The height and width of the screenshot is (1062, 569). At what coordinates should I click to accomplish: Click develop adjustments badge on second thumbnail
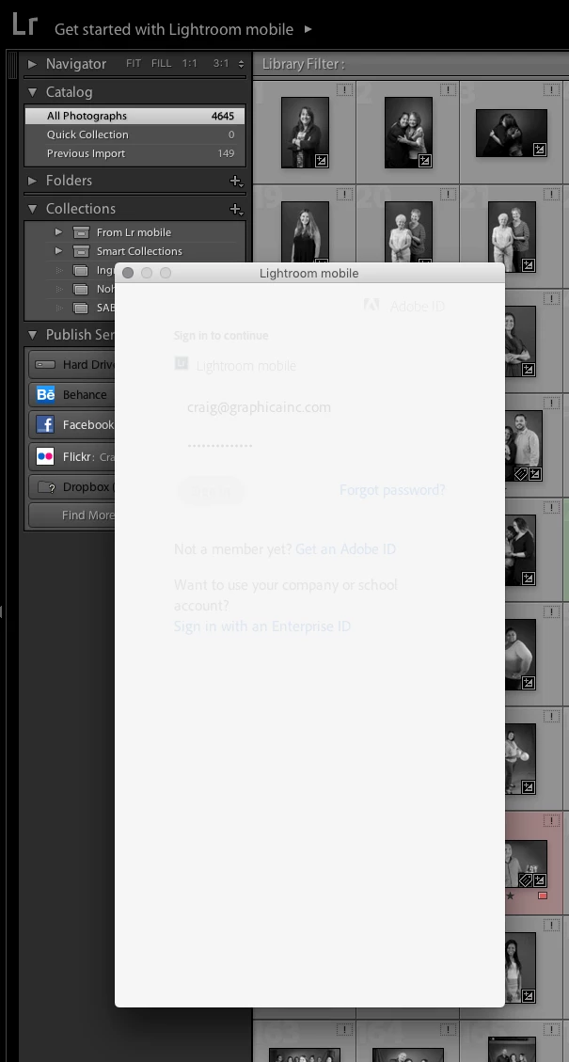[x=425, y=161]
